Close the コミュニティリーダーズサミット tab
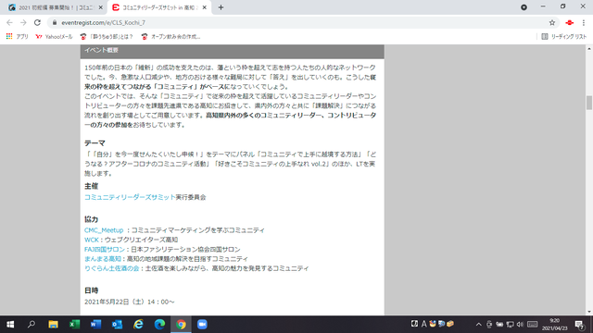 (204, 7)
